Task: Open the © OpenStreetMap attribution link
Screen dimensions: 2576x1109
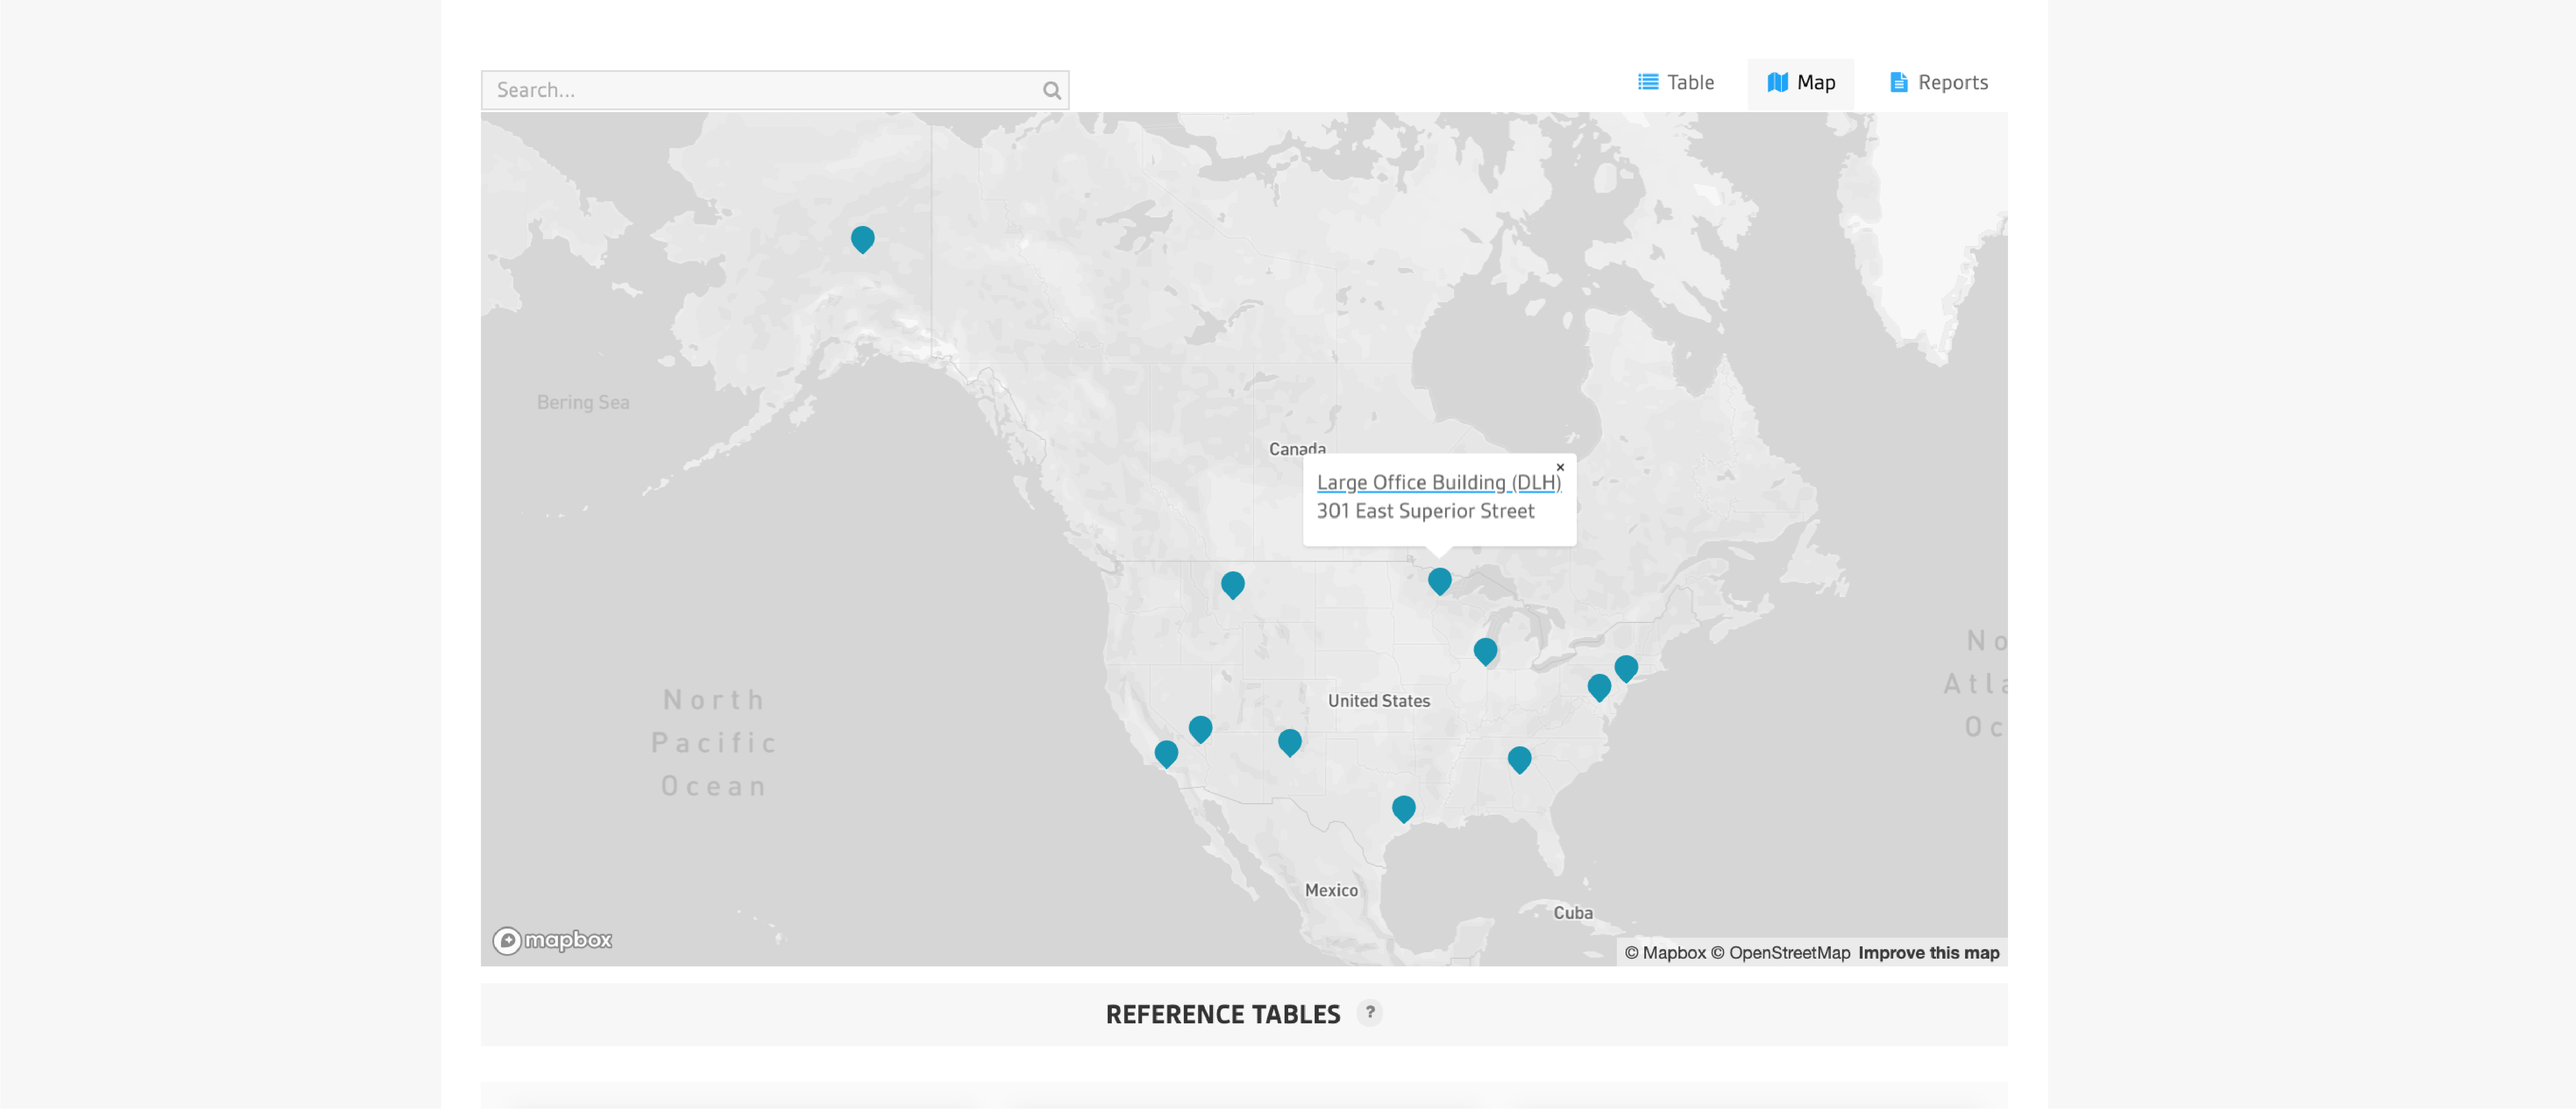Action: [1780, 953]
